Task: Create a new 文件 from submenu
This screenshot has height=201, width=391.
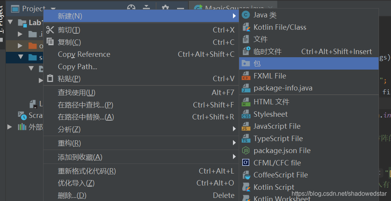Action: (x=309, y=39)
